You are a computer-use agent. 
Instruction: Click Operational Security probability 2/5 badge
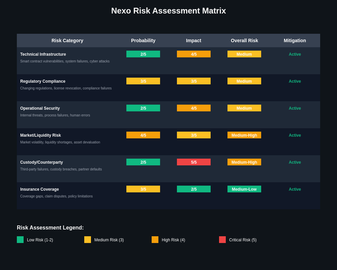(143, 108)
